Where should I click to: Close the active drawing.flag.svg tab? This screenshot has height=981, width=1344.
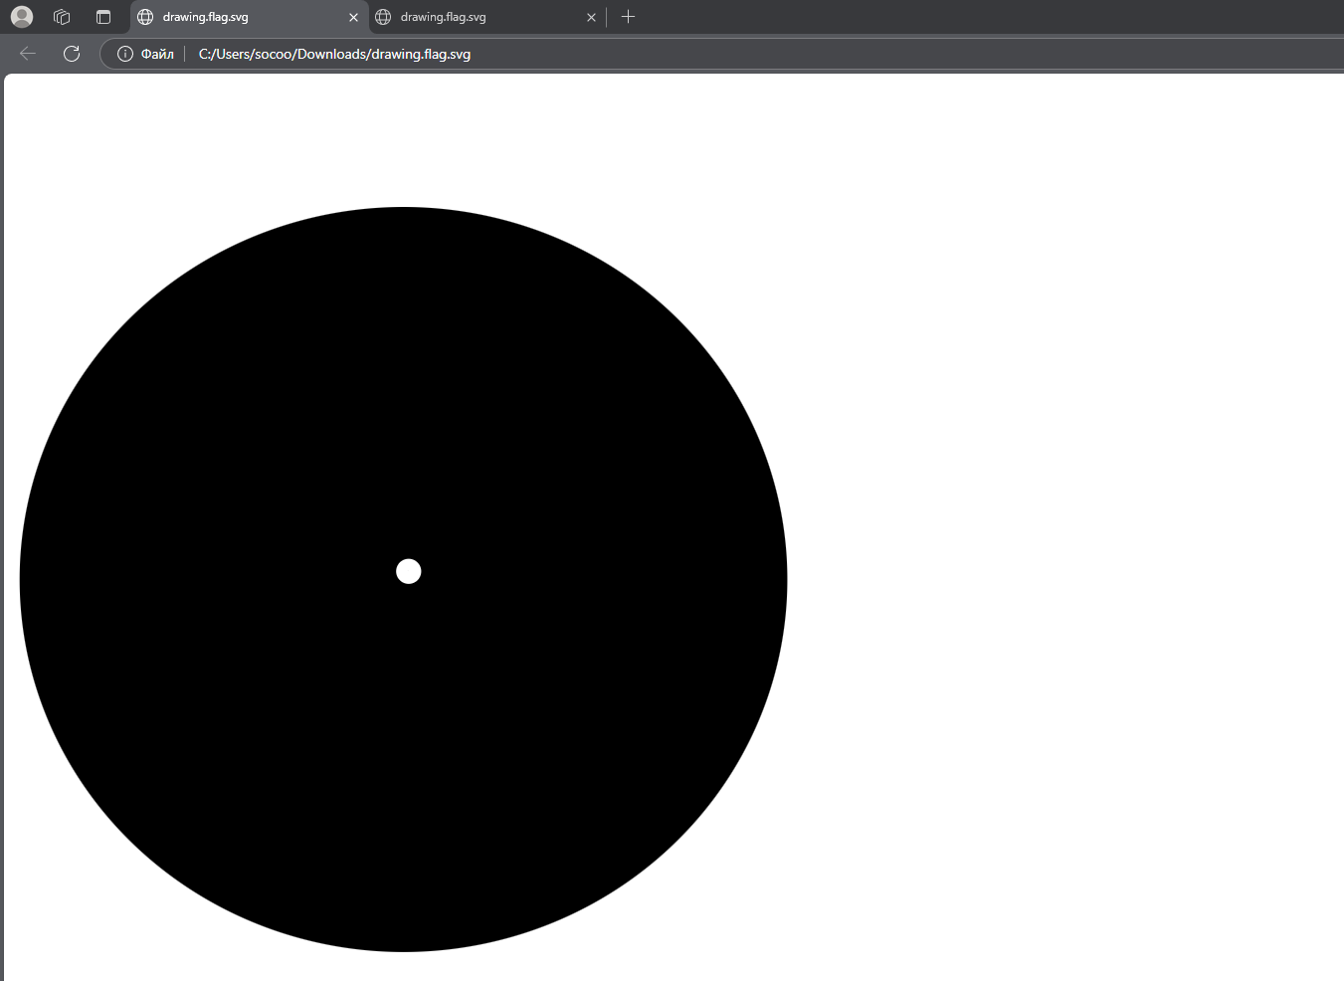point(353,17)
